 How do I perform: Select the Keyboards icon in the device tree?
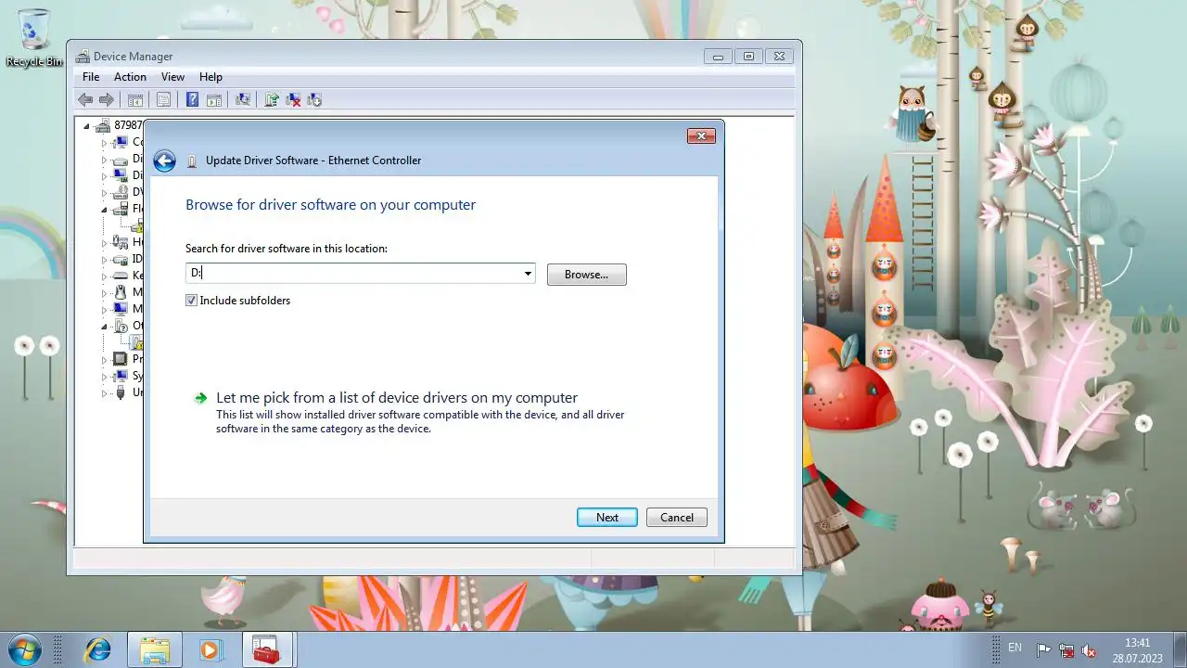(120, 276)
